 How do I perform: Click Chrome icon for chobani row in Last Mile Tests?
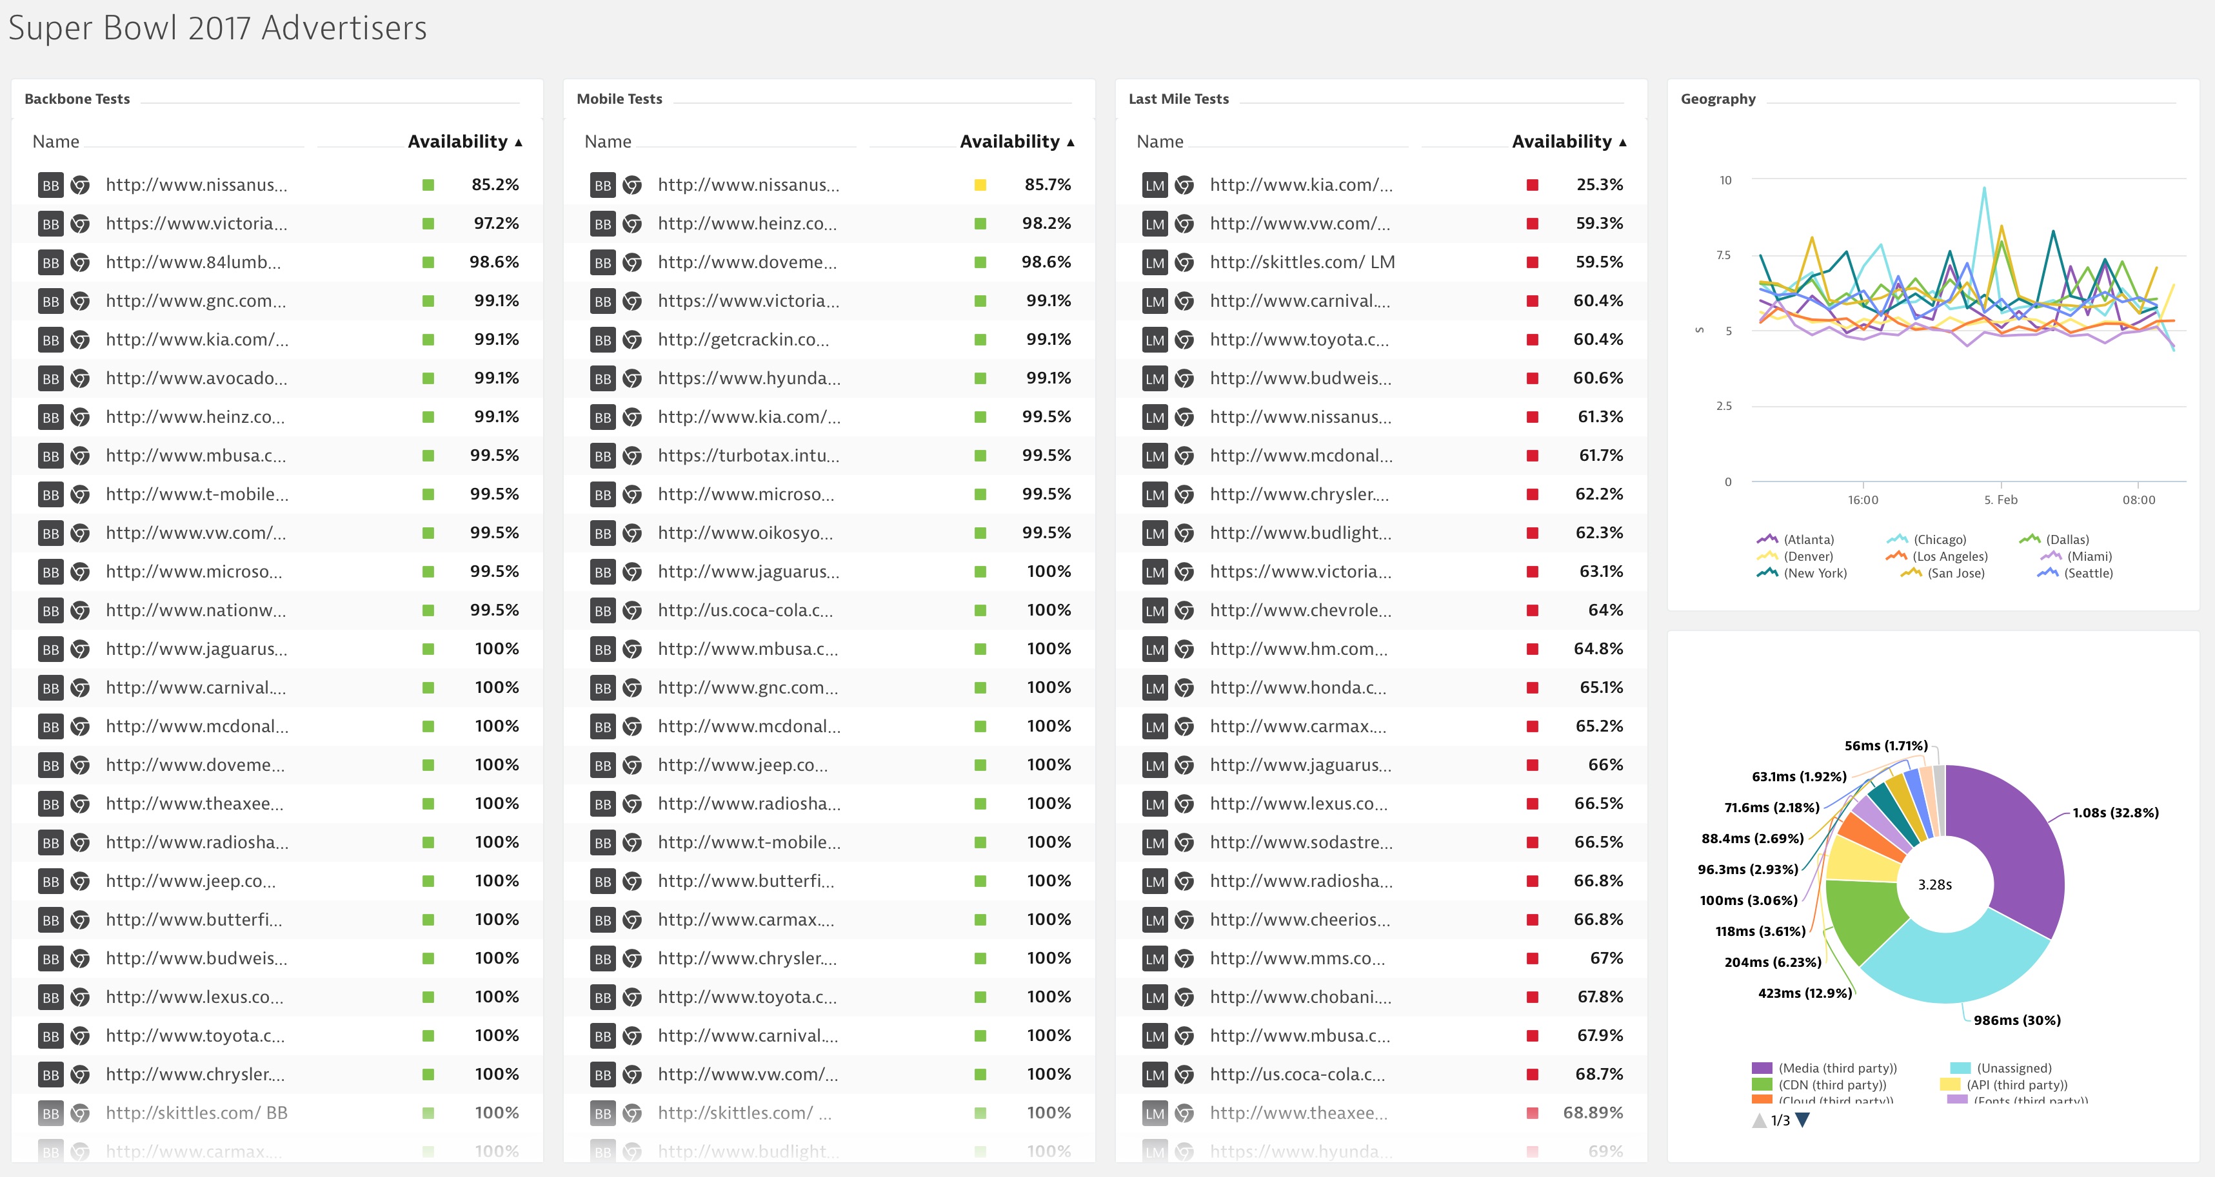click(x=1184, y=997)
